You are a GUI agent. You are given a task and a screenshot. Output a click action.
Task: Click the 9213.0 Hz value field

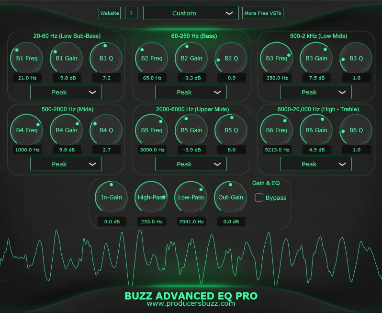tap(277, 150)
